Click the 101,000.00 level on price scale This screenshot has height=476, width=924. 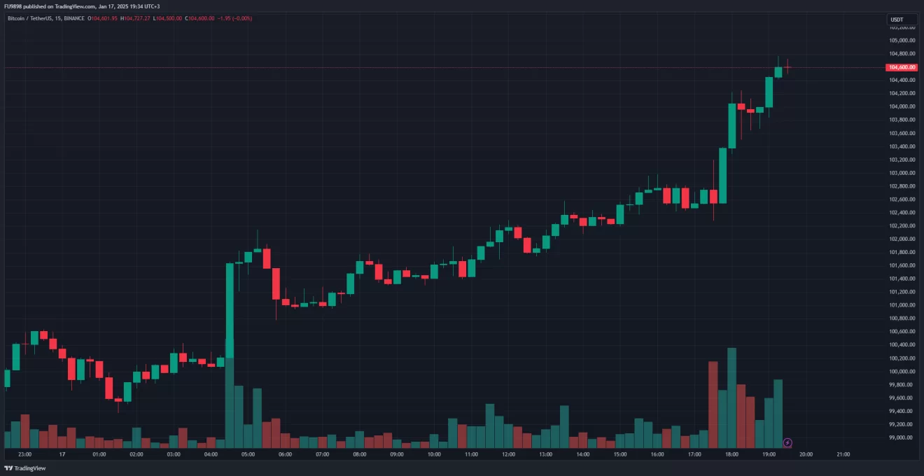pyautogui.click(x=902, y=305)
